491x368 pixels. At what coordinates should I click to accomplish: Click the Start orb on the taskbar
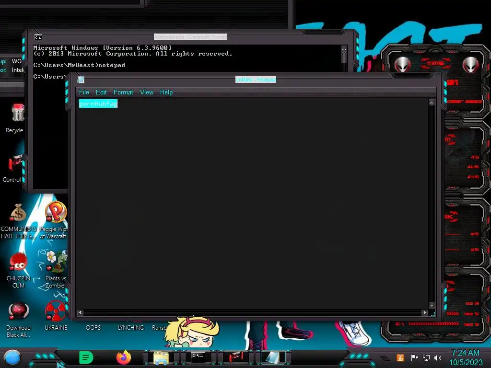[12, 358]
